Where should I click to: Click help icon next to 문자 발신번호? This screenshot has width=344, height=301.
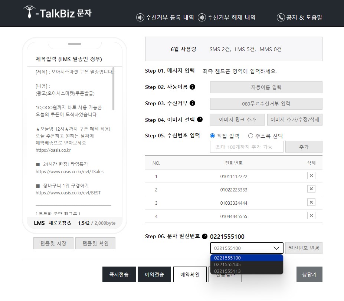(204, 237)
